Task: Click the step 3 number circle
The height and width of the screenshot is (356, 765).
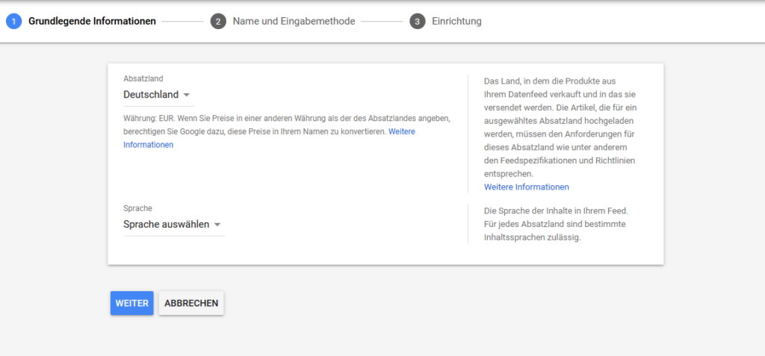Action: click(x=417, y=22)
